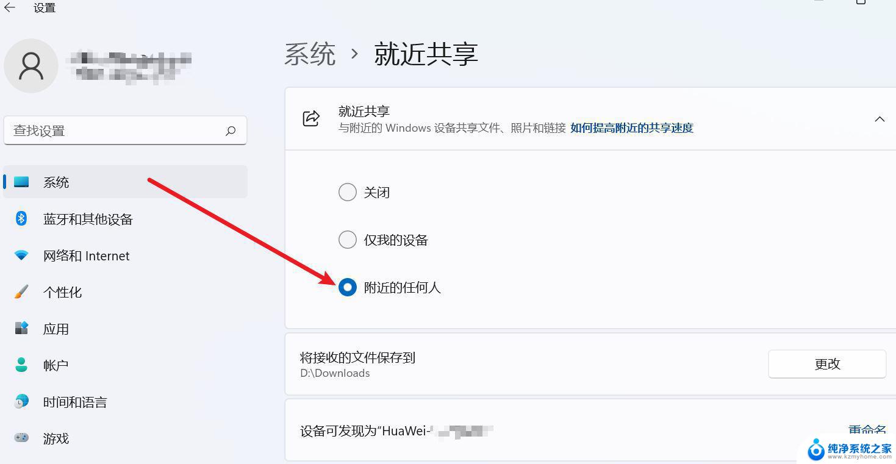
Task: Click the Gaming controller icon
Action: [21, 438]
